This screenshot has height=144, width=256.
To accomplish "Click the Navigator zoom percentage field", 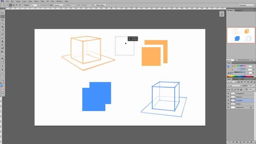I will pos(230,60).
